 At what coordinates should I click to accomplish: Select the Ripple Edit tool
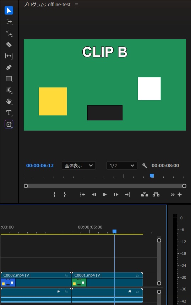pyautogui.click(x=9, y=33)
